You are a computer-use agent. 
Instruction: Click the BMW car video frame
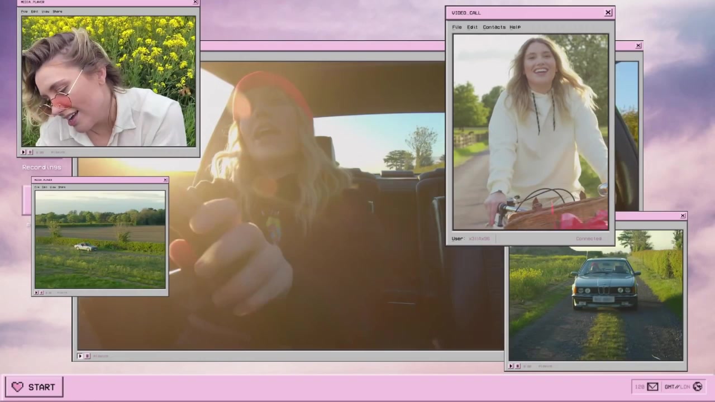coord(596,295)
